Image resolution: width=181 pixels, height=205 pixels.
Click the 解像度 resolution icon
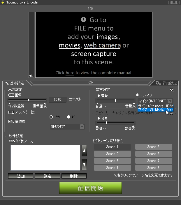tap(11, 121)
